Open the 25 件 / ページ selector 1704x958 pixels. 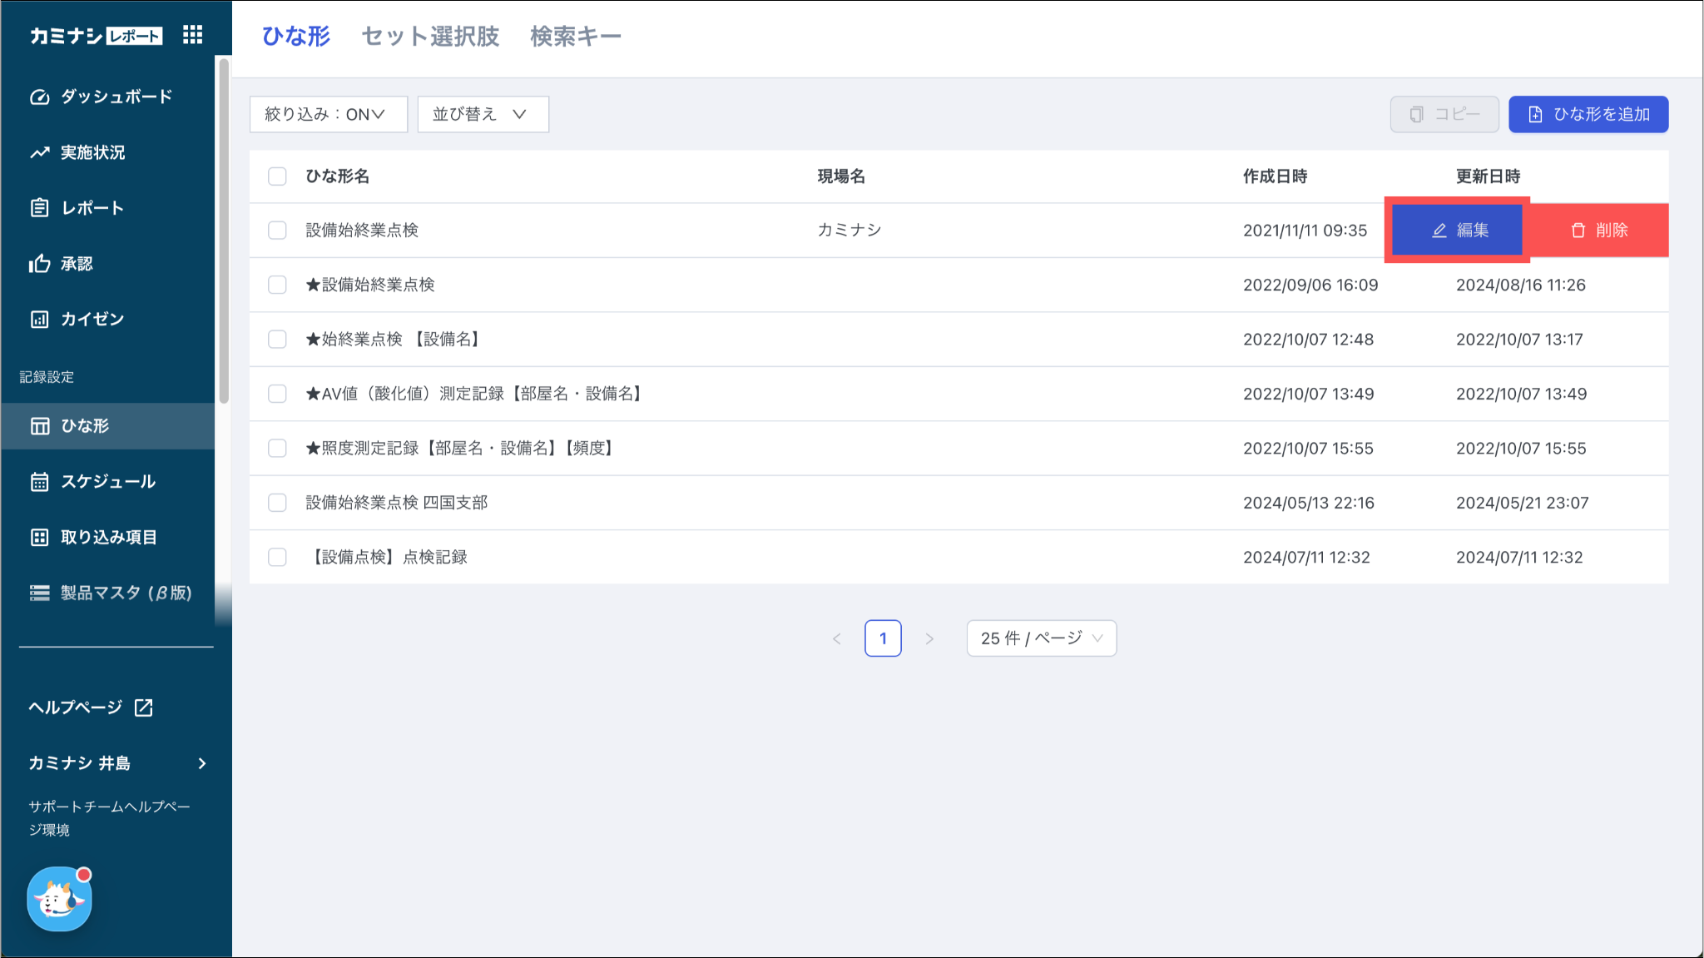click(x=1041, y=638)
